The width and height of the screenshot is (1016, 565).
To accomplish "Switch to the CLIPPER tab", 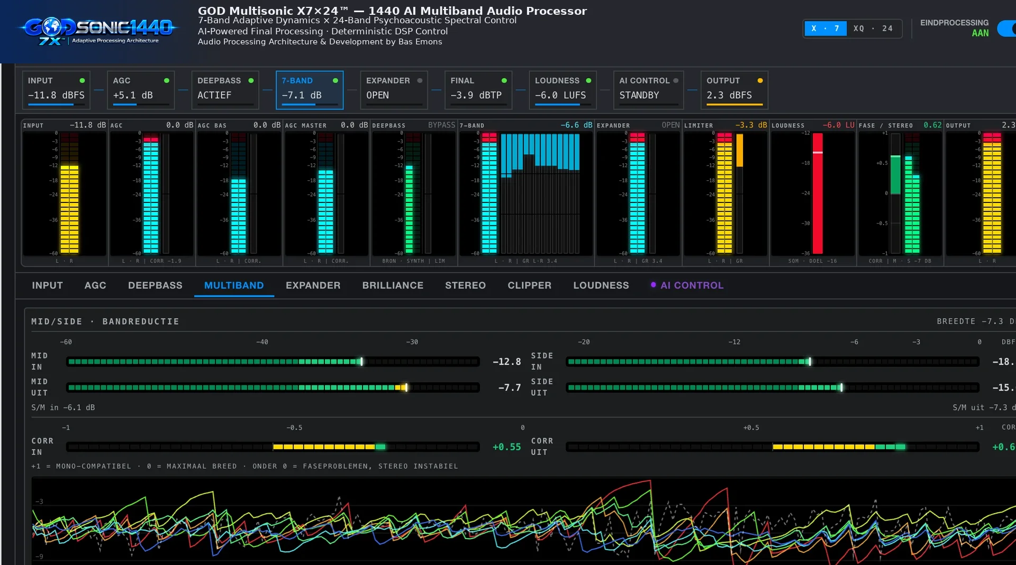I will tap(529, 285).
